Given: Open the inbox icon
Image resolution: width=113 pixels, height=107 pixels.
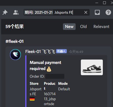Looking at the screenshot, I should coord(97,12).
